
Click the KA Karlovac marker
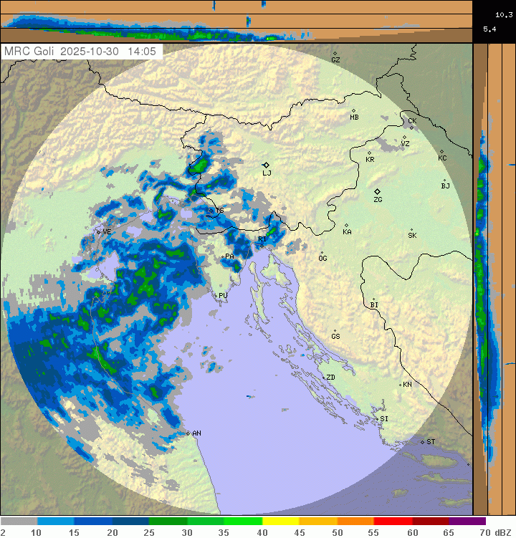(346, 226)
